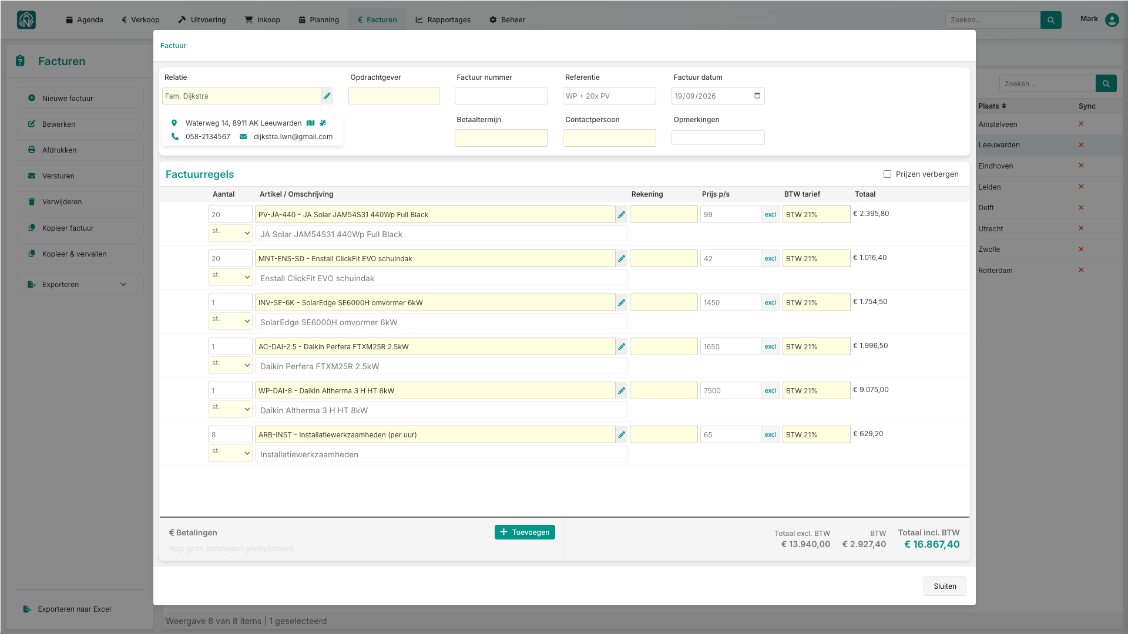Open the Rapportages menu
This screenshot has width=1128, height=634.
click(x=443, y=20)
